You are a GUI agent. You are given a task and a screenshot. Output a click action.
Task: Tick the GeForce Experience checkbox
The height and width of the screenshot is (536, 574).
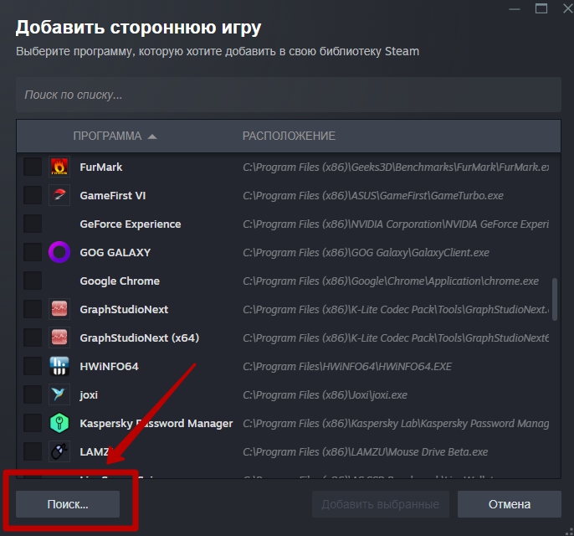pyautogui.click(x=33, y=224)
